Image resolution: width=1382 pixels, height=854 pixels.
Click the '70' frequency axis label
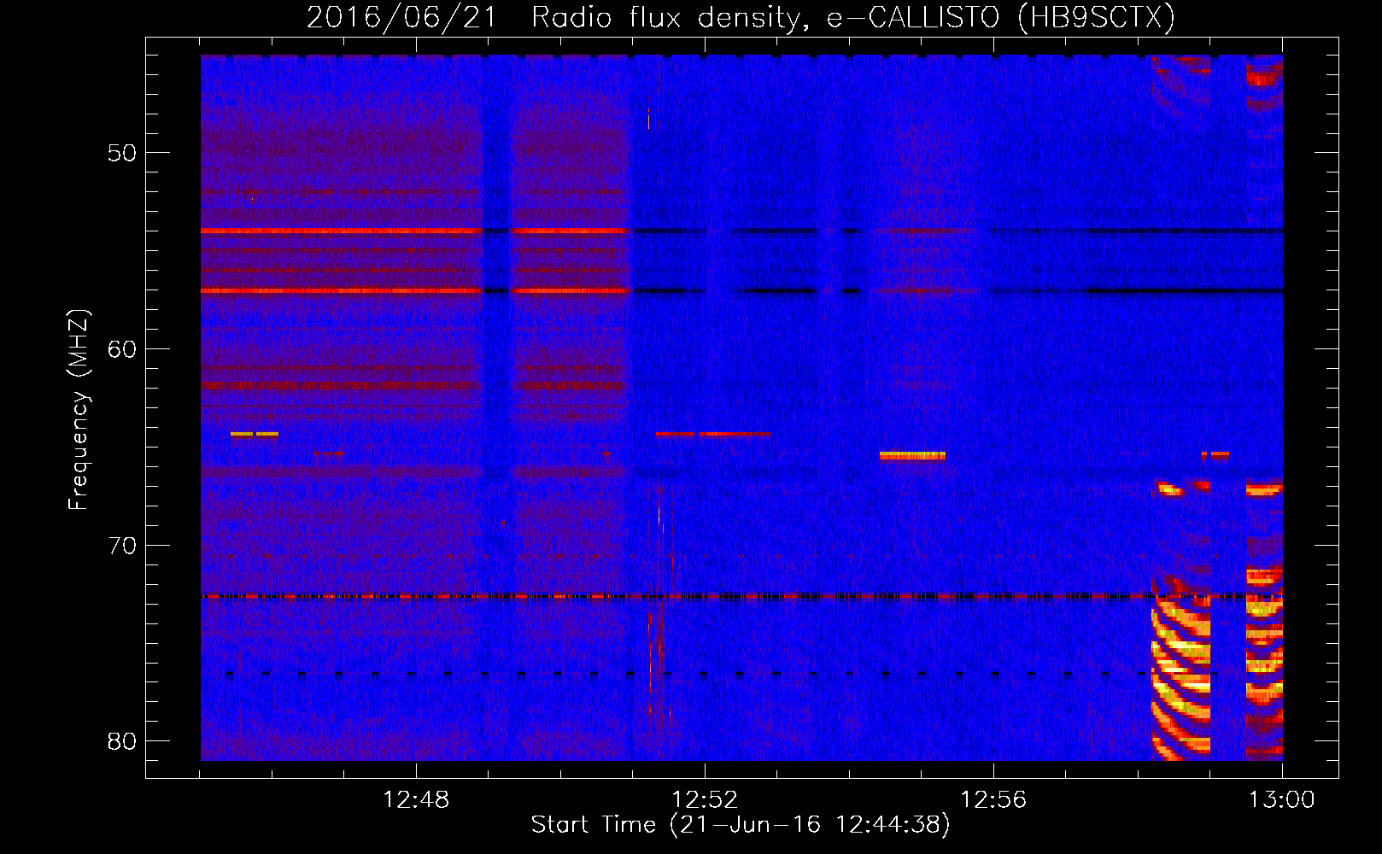pos(122,546)
